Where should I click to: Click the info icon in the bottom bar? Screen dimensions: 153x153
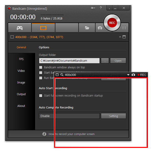(44, 134)
